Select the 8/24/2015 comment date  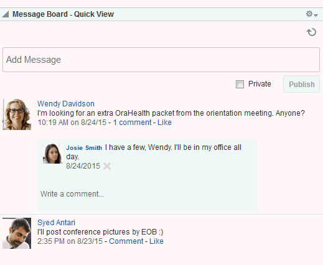[83, 166]
